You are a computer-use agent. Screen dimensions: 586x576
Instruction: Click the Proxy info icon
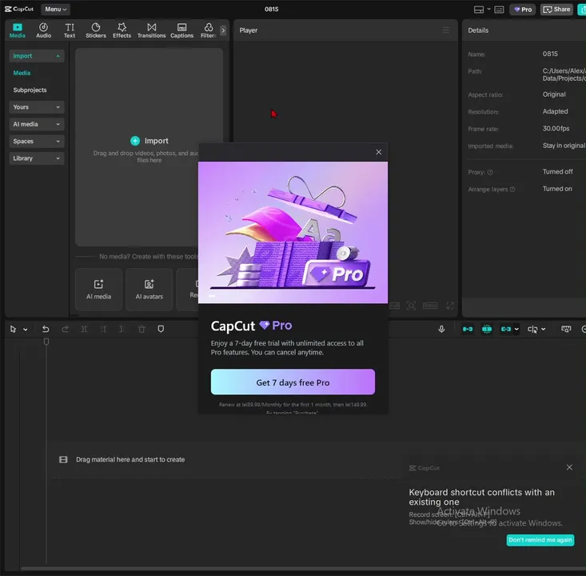[x=490, y=173]
